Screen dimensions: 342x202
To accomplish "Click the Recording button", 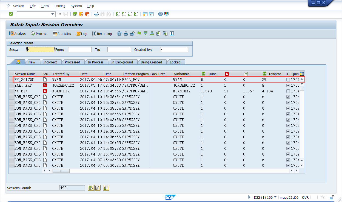I will 102,34.
